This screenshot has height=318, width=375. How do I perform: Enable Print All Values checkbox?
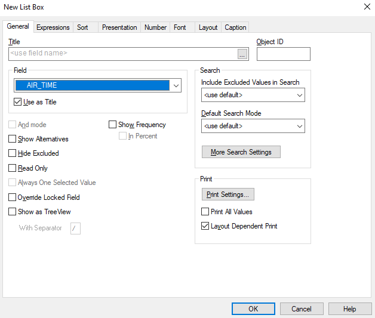(x=205, y=212)
